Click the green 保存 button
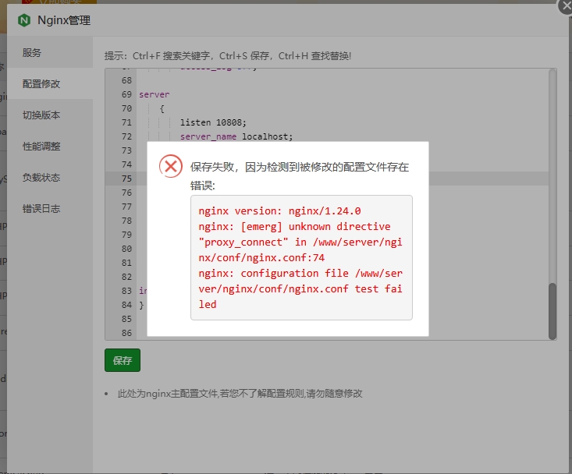 [123, 360]
